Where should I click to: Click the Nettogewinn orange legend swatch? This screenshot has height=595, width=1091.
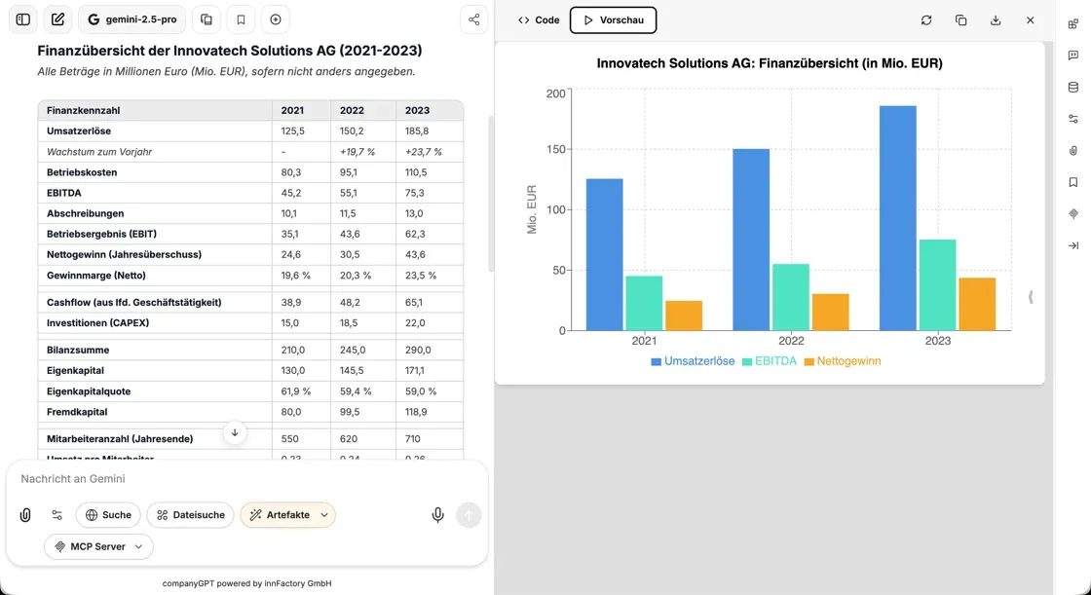(809, 361)
